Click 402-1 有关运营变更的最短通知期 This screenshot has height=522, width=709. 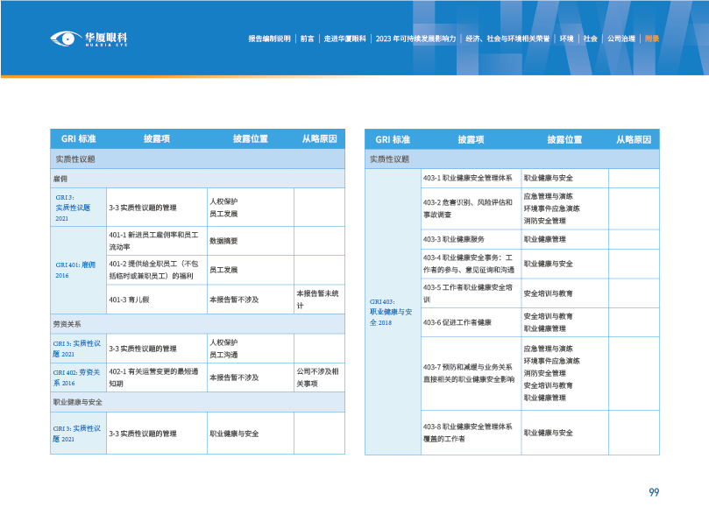coord(155,377)
